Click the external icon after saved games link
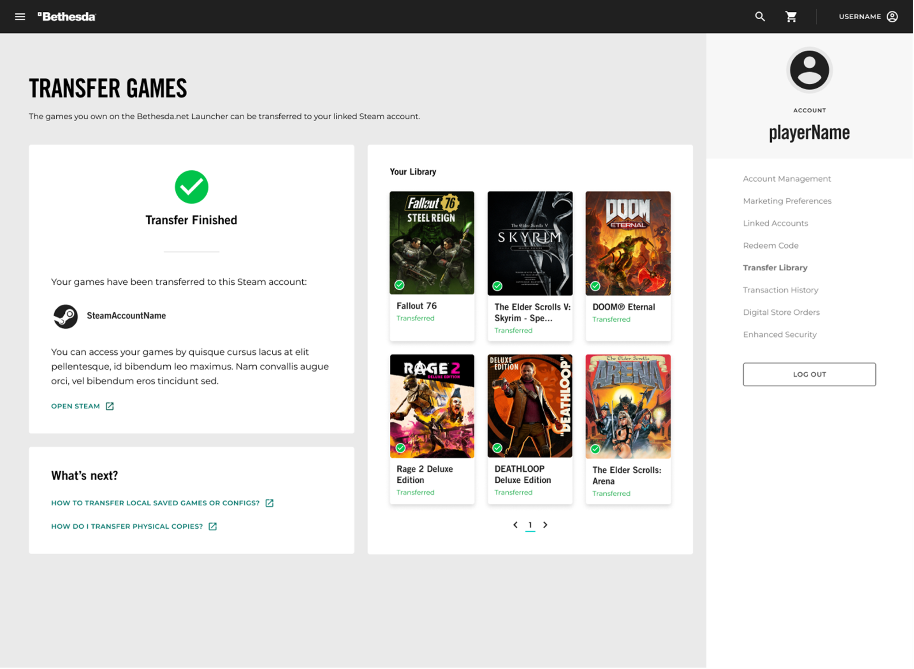Screen dimensions: 914x669 [x=270, y=503]
